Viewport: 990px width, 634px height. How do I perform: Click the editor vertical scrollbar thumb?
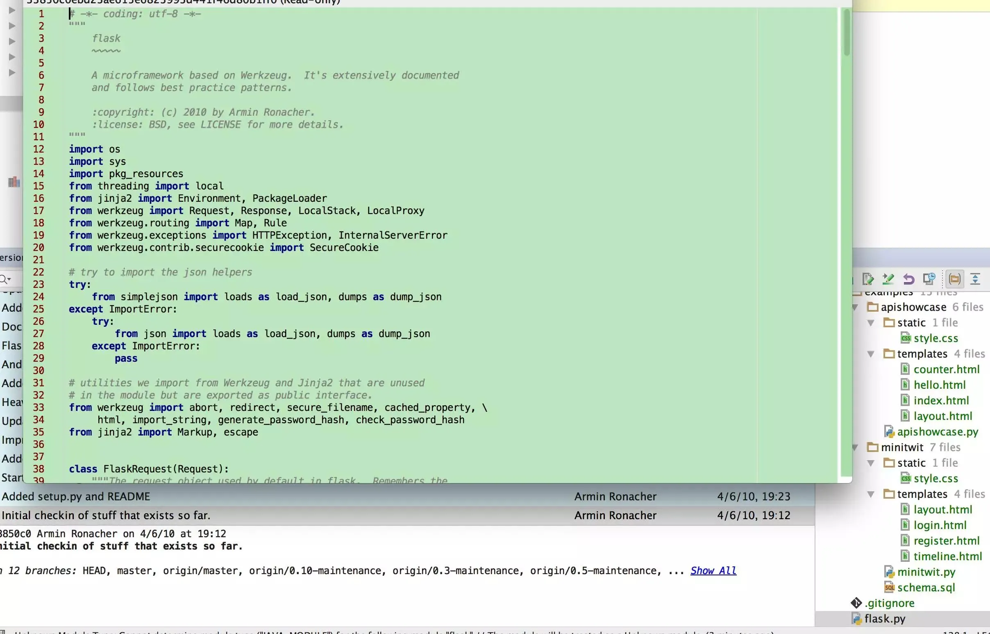point(847,33)
